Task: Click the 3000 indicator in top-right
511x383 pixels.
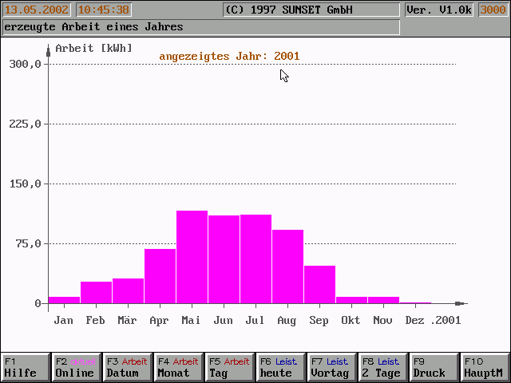Action: click(492, 10)
